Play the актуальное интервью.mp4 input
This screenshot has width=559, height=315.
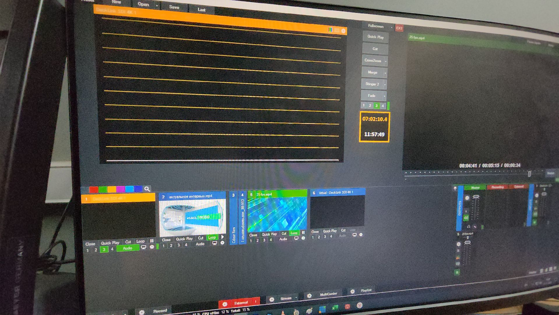point(223,237)
